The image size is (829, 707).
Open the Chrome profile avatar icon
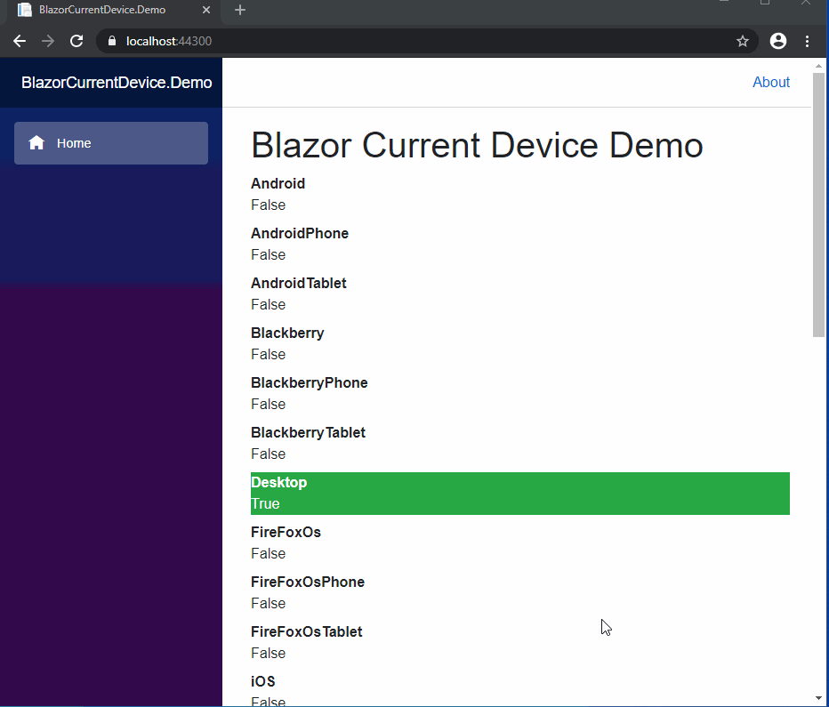point(777,41)
